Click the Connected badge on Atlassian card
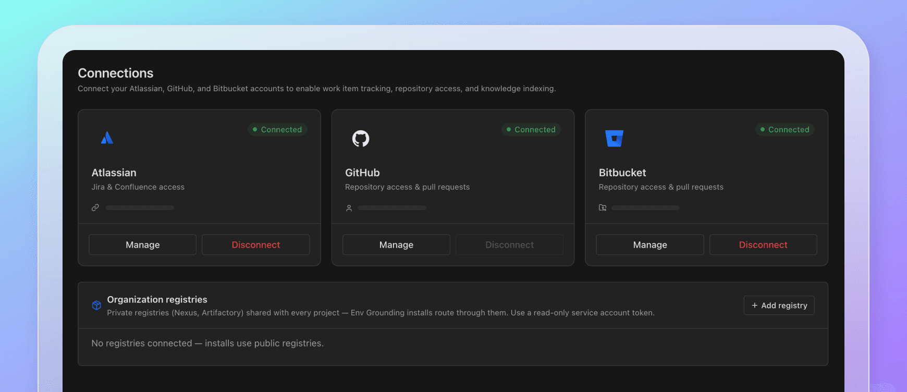 [277, 129]
